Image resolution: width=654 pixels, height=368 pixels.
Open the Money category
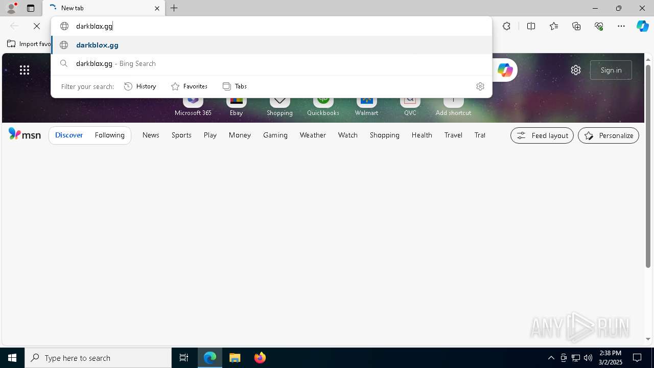240,135
